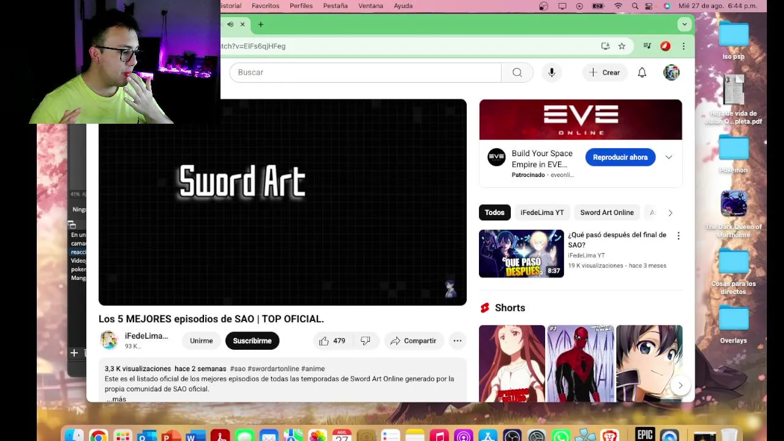Screen dimensions: 784x441
Task: Open the 'Pokemon' desktop folder
Action: coord(733,154)
